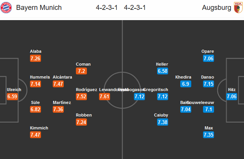Click Danso's 7.15 rating badge
The image size is (244, 159).
click(208, 83)
